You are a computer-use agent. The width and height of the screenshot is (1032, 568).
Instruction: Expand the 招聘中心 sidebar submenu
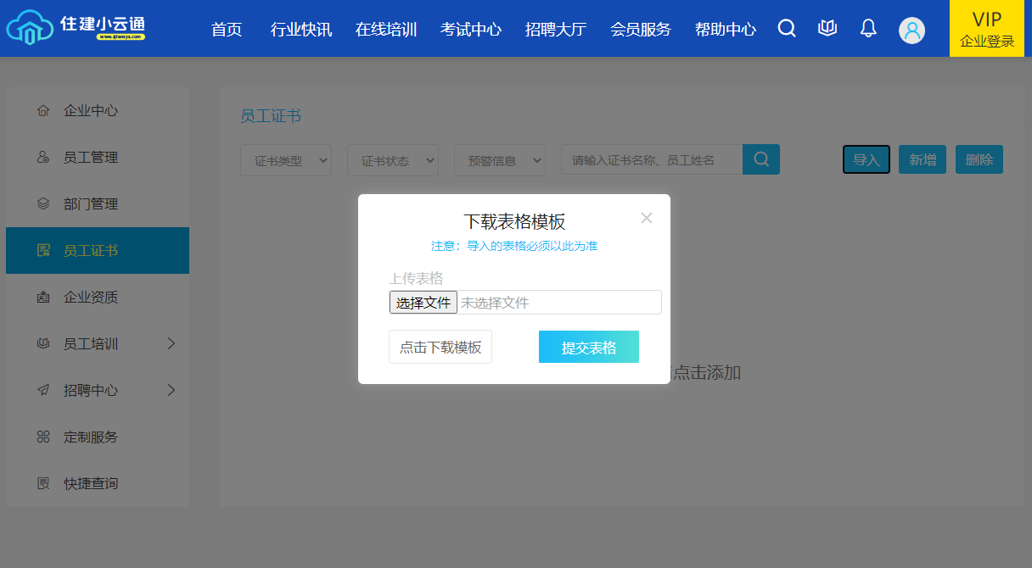[171, 390]
